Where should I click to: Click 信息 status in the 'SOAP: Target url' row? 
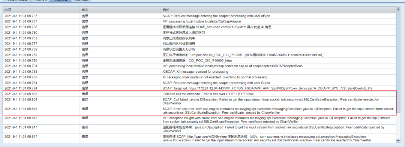(x=85, y=88)
